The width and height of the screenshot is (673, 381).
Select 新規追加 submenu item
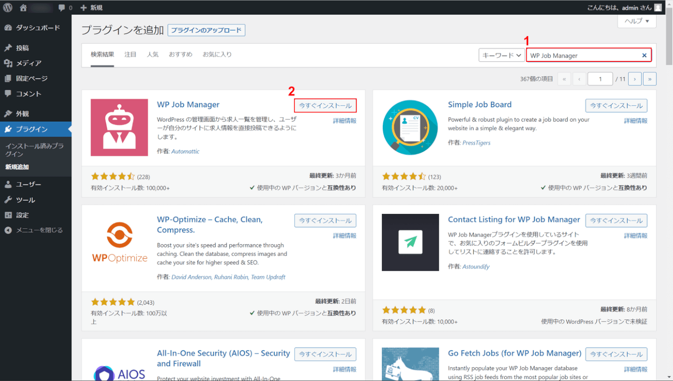tap(17, 167)
